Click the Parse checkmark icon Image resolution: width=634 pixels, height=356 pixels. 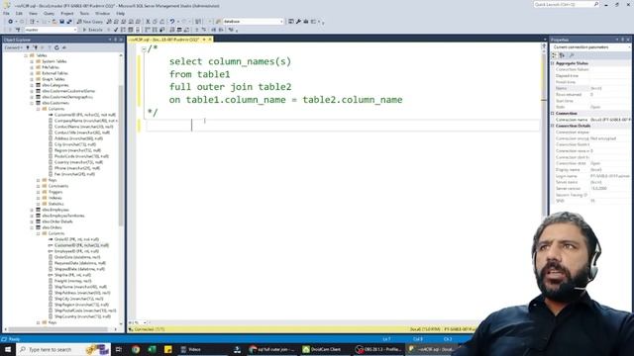[116, 30]
